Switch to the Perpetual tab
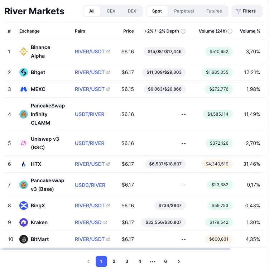The height and width of the screenshot is (270, 269). click(x=184, y=11)
